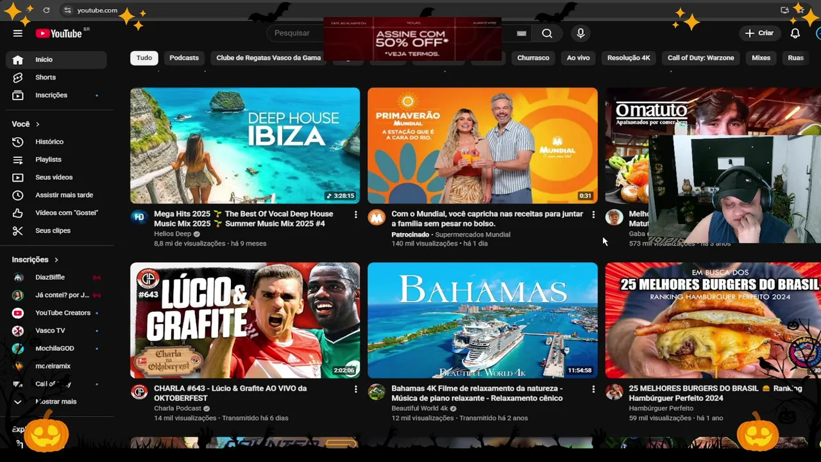Viewport: 821px width, 462px height.
Task: Open Shorts from sidebar
Action: [x=56, y=77]
